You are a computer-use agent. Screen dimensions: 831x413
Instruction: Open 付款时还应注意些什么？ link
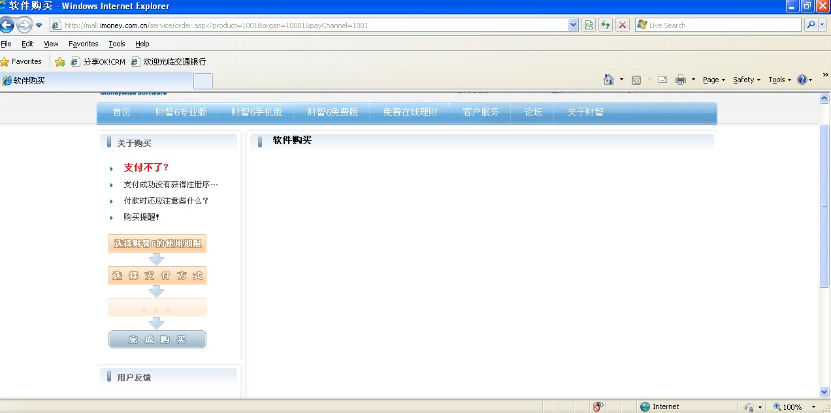(167, 201)
